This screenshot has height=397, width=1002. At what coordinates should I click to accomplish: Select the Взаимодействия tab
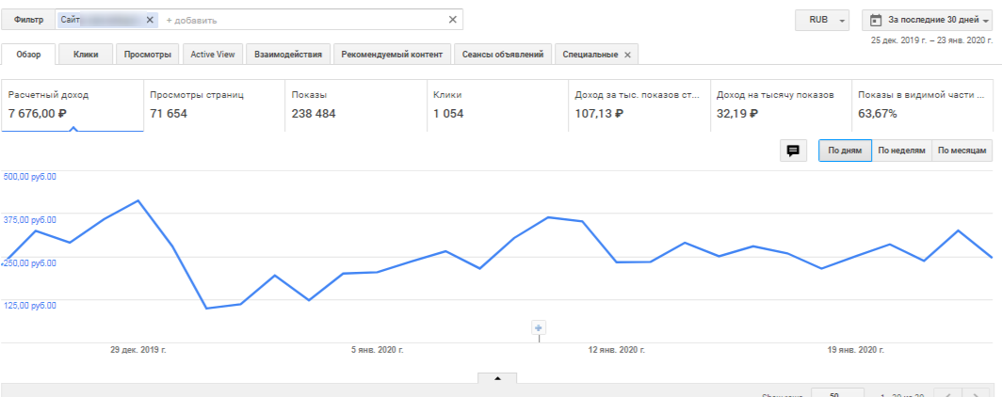tap(287, 55)
